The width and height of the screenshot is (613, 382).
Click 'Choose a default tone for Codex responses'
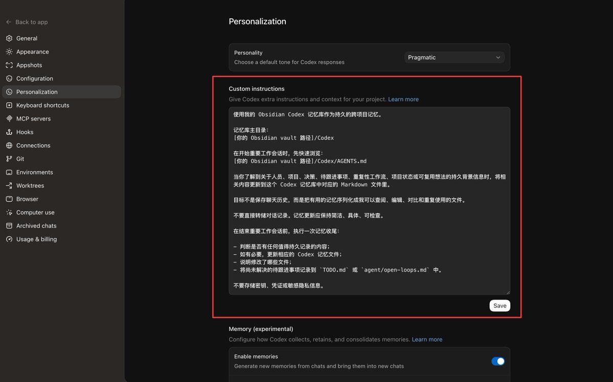[x=289, y=62]
